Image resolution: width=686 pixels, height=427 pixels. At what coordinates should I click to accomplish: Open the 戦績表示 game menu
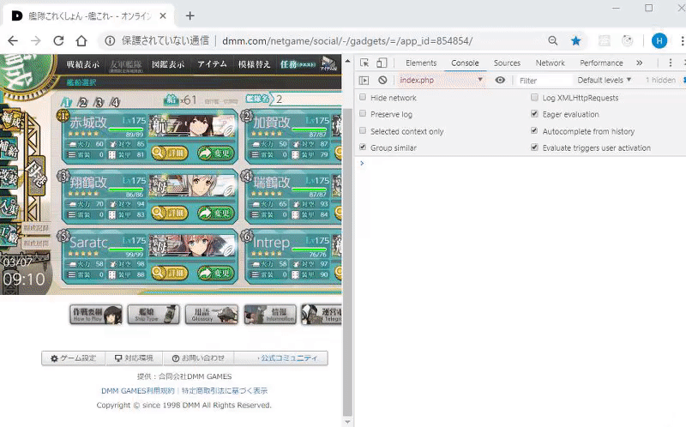pos(82,64)
